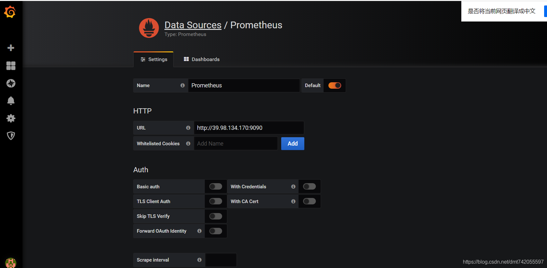Viewport: 547px width, 268px height.
Task: Click the URL input field
Action: 249,128
